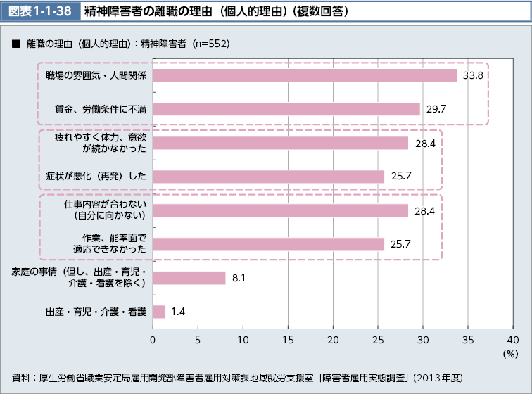The width and height of the screenshot is (532, 394).
Task: Click the 20 tick on the x-axis
Action: click(x=333, y=340)
